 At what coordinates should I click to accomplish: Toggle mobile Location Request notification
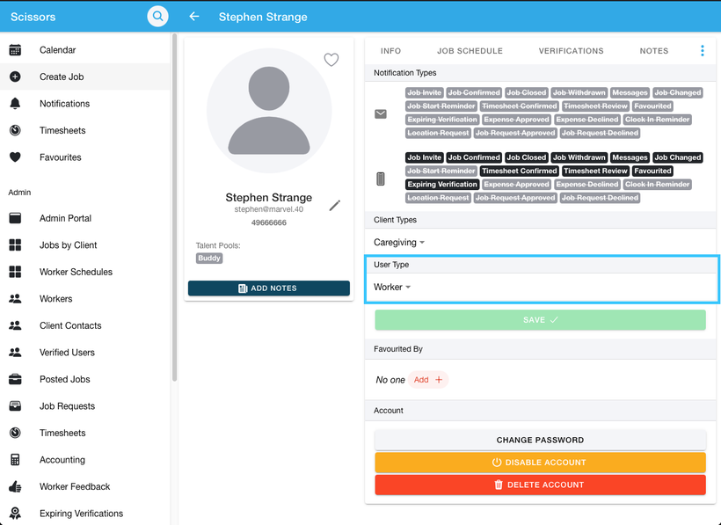click(438, 198)
